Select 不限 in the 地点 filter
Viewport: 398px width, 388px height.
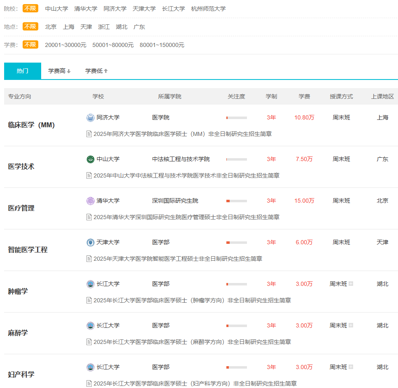pos(30,26)
